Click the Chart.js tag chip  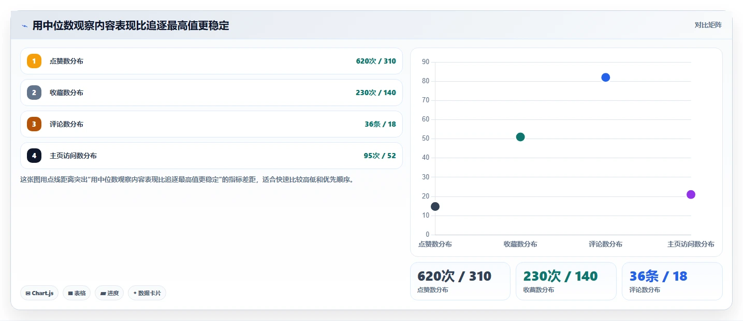pos(39,293)
